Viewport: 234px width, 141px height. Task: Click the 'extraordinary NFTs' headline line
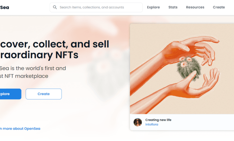coord(39,55)
